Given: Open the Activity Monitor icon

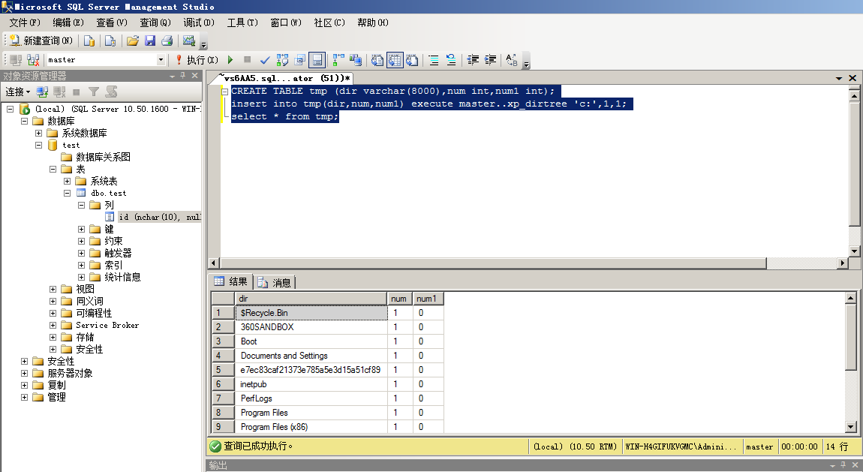Looking at the screenshot, I should tap(189, 41).
